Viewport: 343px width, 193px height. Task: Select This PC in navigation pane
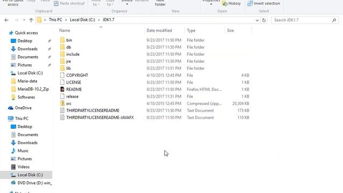click(x=21, y=118)
